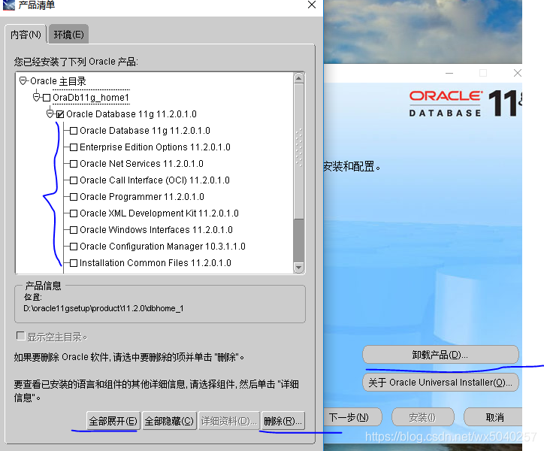The width and height of the screenshot is (544, 451).
Task: Select Installation Common Files row text
Action: click(x=156, y=263)
